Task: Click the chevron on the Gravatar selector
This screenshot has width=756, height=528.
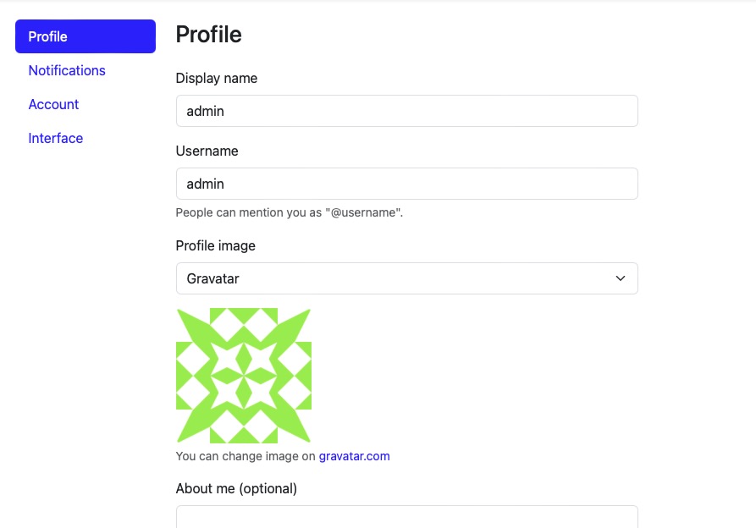Action: 620,278
